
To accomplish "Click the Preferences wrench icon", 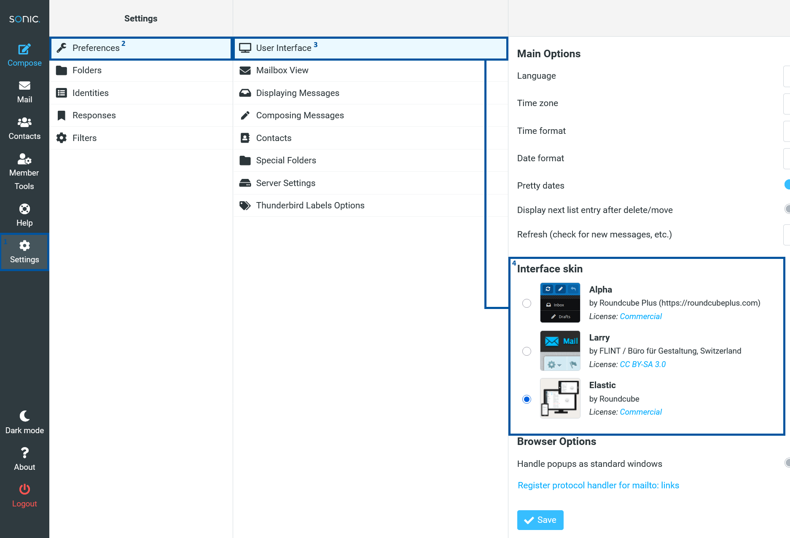I will point(62,48).
